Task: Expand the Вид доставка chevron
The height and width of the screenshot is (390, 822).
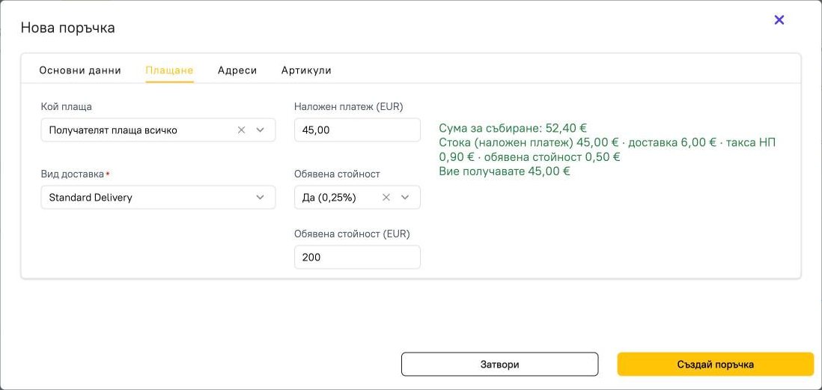Action: point(260,197)
